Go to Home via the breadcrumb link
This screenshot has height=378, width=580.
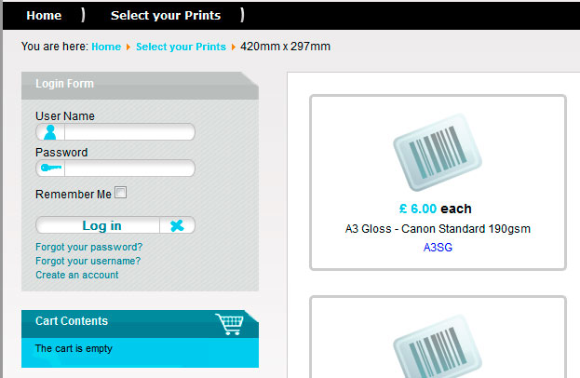[x=106, y=47]
